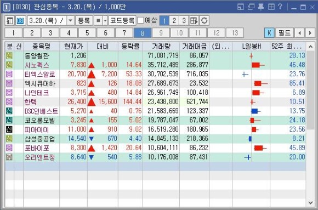Open the 3.20.(목) group dropdown arrow
Image resolution: width=318 pixels, height=210 pixels.
(70, 21)
